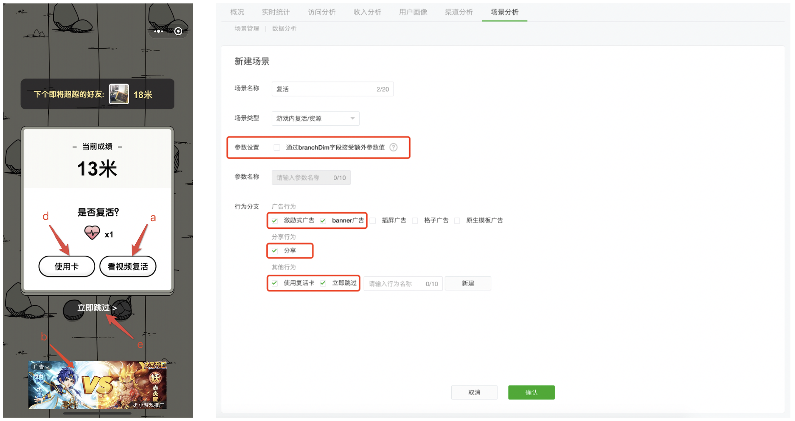Click the help question mark icon
795x421 pixels.
(x=393, y=147)
